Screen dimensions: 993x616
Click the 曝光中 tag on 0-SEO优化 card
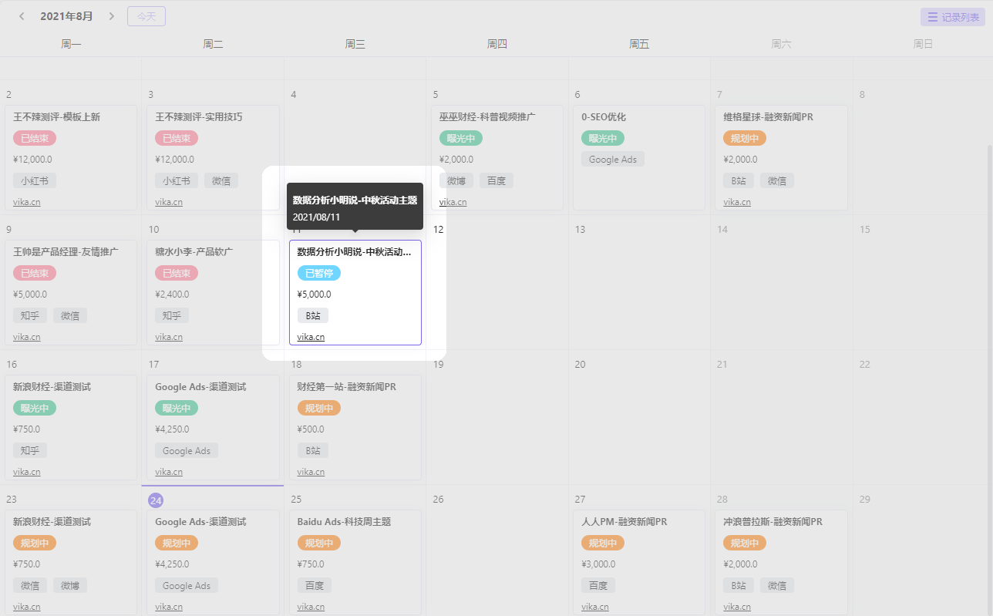[x=602, y=139]
